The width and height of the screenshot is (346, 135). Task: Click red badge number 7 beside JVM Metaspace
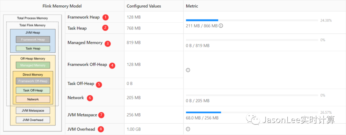point(101,115)
